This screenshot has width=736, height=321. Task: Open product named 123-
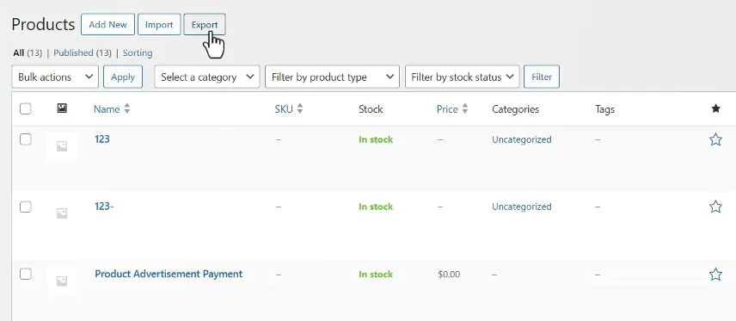tap(104, 207)
